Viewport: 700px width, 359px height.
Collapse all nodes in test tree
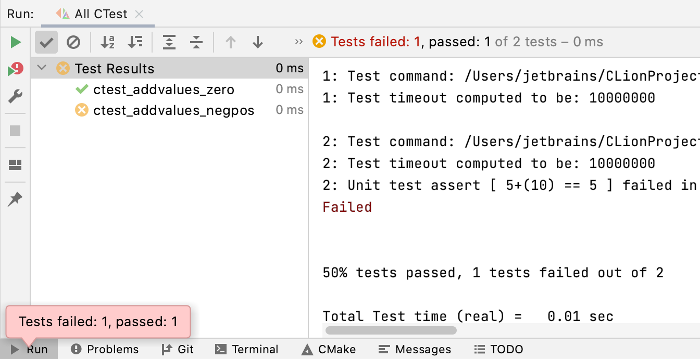point(196,42)
